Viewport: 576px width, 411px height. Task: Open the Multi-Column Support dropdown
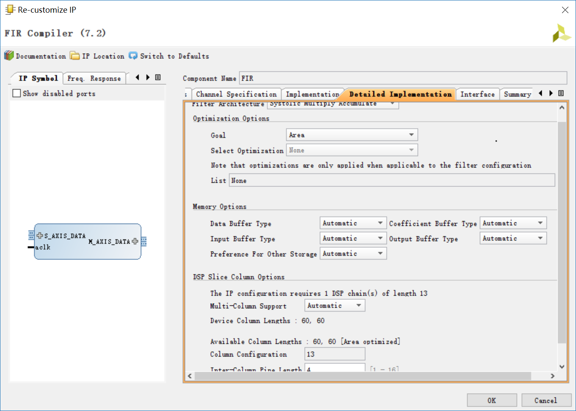pyautogui.click(x=335, y=306)
